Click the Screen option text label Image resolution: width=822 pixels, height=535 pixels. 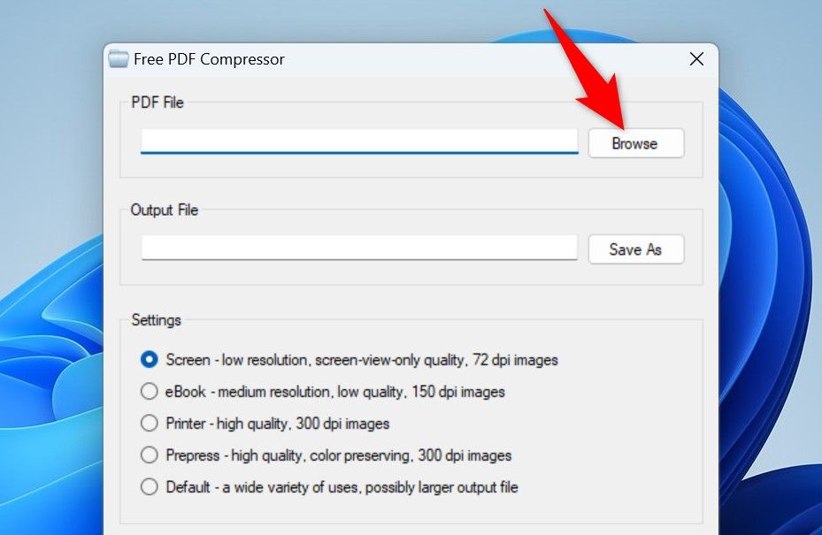click(359, 360)
